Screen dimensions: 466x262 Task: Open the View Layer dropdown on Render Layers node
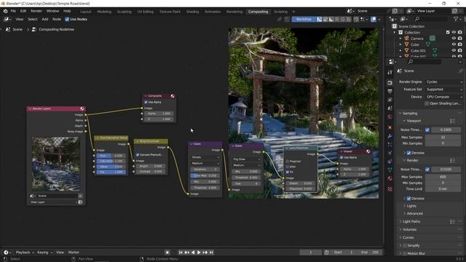coord(53,202)
